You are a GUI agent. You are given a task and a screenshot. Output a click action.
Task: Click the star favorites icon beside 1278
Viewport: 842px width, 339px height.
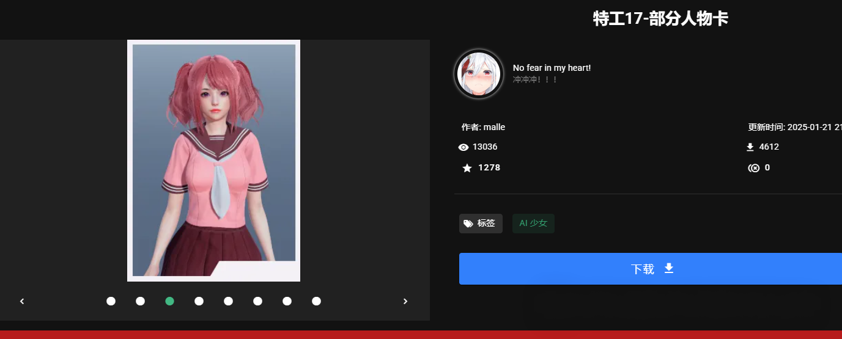pyautogui.click(x=467, y=168)
